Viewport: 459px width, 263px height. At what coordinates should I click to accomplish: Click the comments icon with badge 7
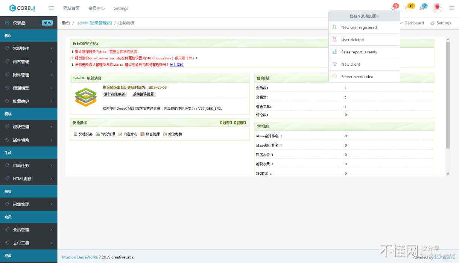pos(422,8)
